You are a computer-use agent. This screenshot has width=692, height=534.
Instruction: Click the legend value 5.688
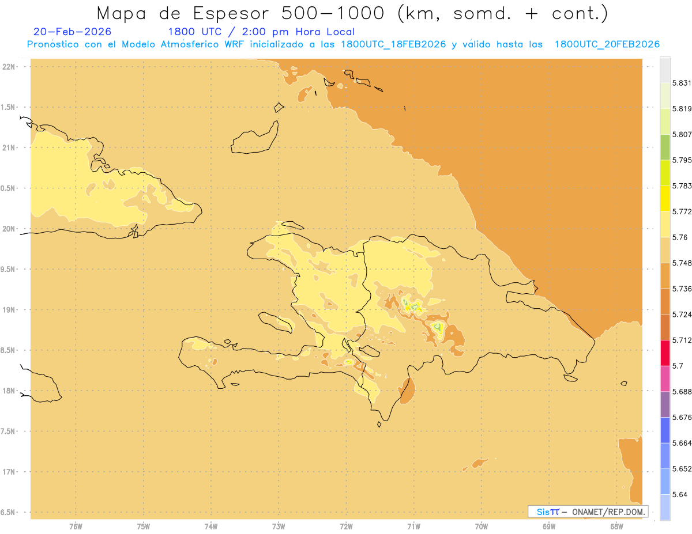(682, 392)
